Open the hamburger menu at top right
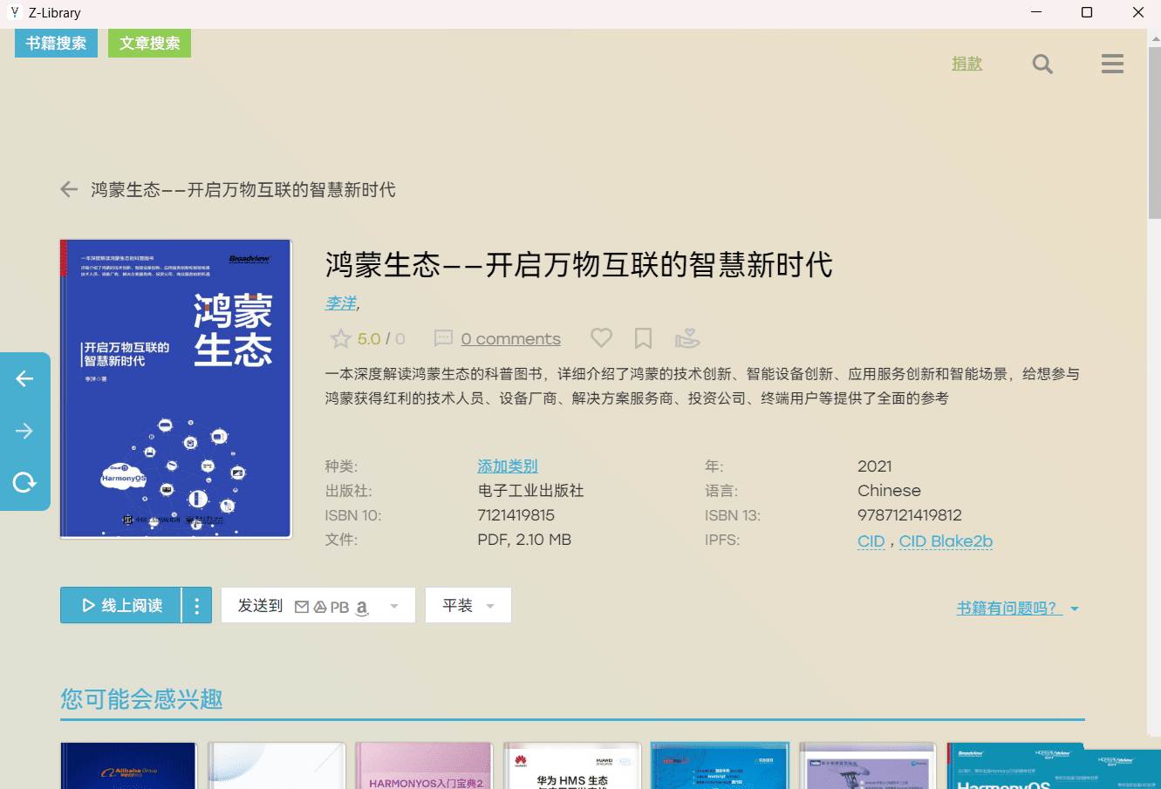Image resolution: width=1161 pixels, height=789 pixels. [1111, 64]
